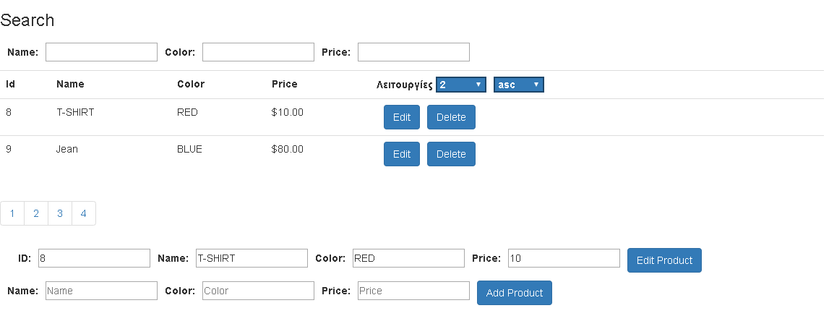Image resolution: width=829 pixels, height=329 pixels.
Task: Go to page 1 in pagination
Action: 12,213
